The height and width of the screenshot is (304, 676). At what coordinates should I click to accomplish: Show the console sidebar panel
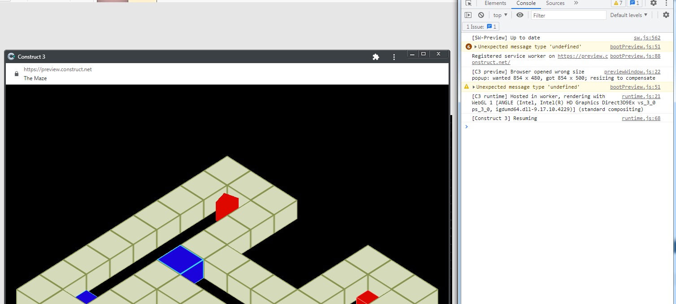pyautogui.click(x=468, y=15)
